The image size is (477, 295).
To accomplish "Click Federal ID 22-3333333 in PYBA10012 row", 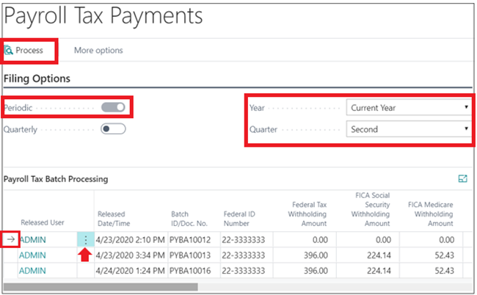I will 244,240.
